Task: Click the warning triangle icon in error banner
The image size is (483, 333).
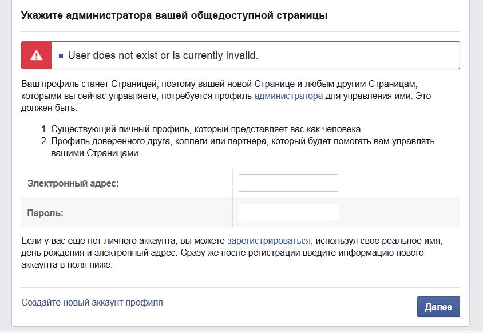Action: [37, 55]
